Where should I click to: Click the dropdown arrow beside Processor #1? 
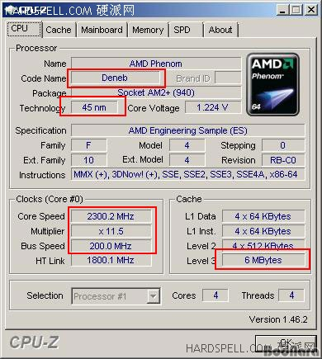153,296
